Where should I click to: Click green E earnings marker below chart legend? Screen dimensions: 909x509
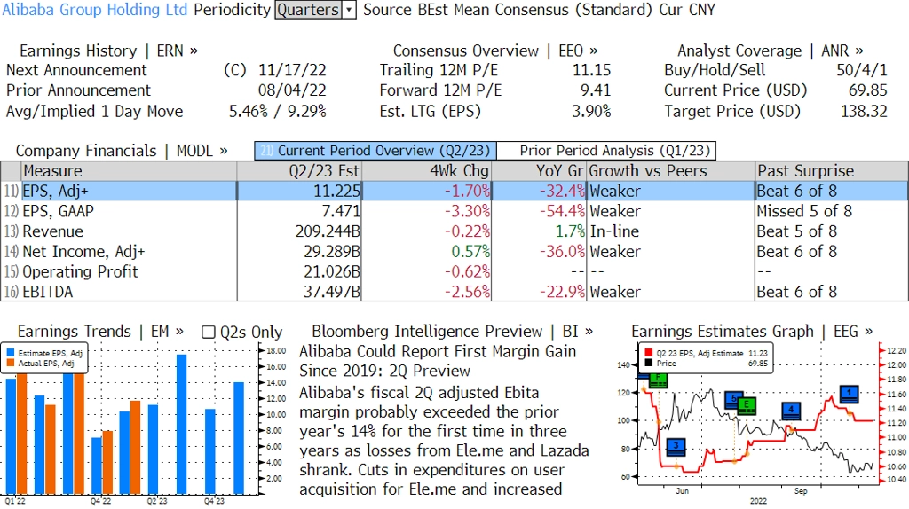pyautogui.click(x=658, y=380)
